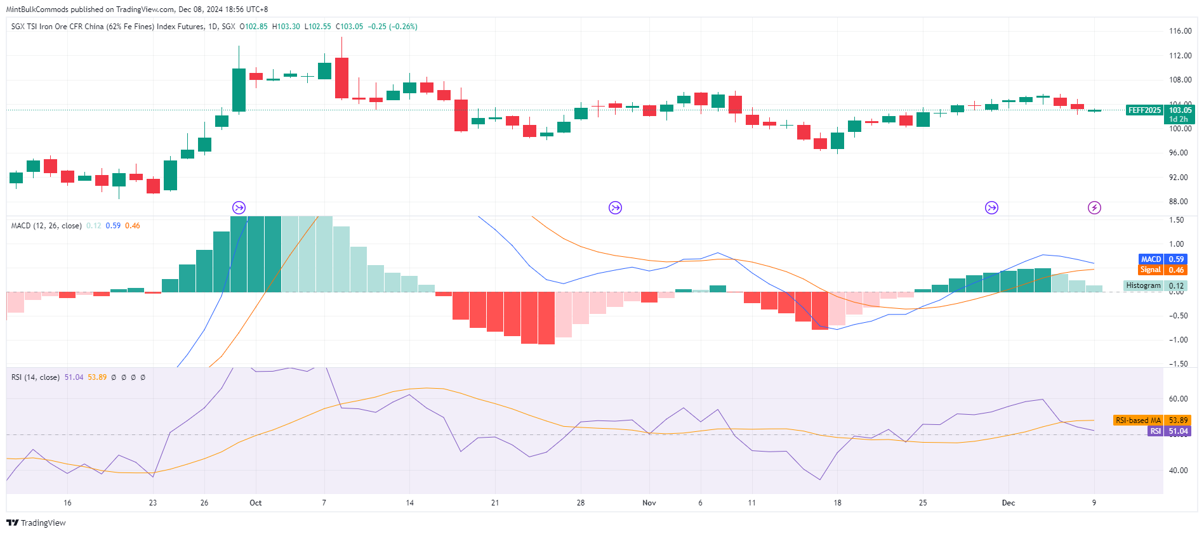The width and height of the screenshot is (1204, 534).
Task: Click the 112.00 price axis label
Action: (1181, 56)
